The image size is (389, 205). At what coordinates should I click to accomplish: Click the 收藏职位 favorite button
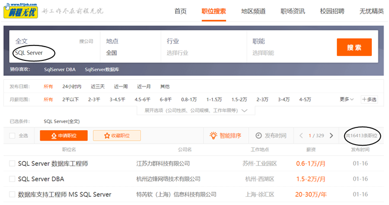pyautogui.click(x=117, y=136)
